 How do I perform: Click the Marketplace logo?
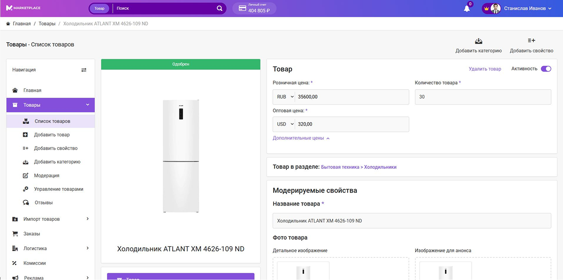tap(23, 8)
